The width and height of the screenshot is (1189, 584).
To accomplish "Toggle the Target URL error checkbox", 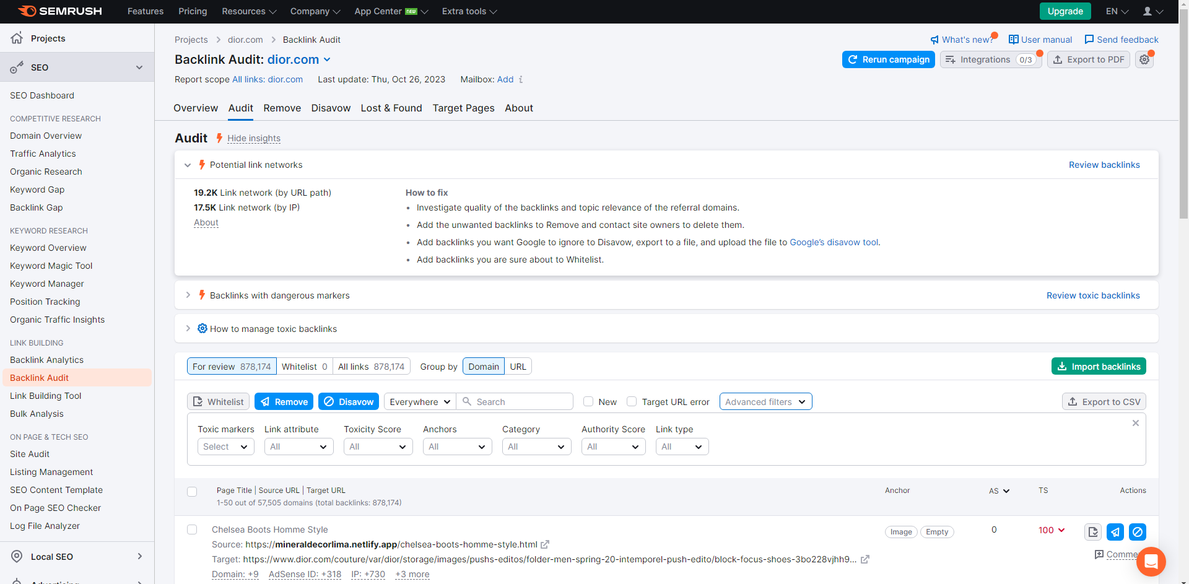I will coord(632,401).
